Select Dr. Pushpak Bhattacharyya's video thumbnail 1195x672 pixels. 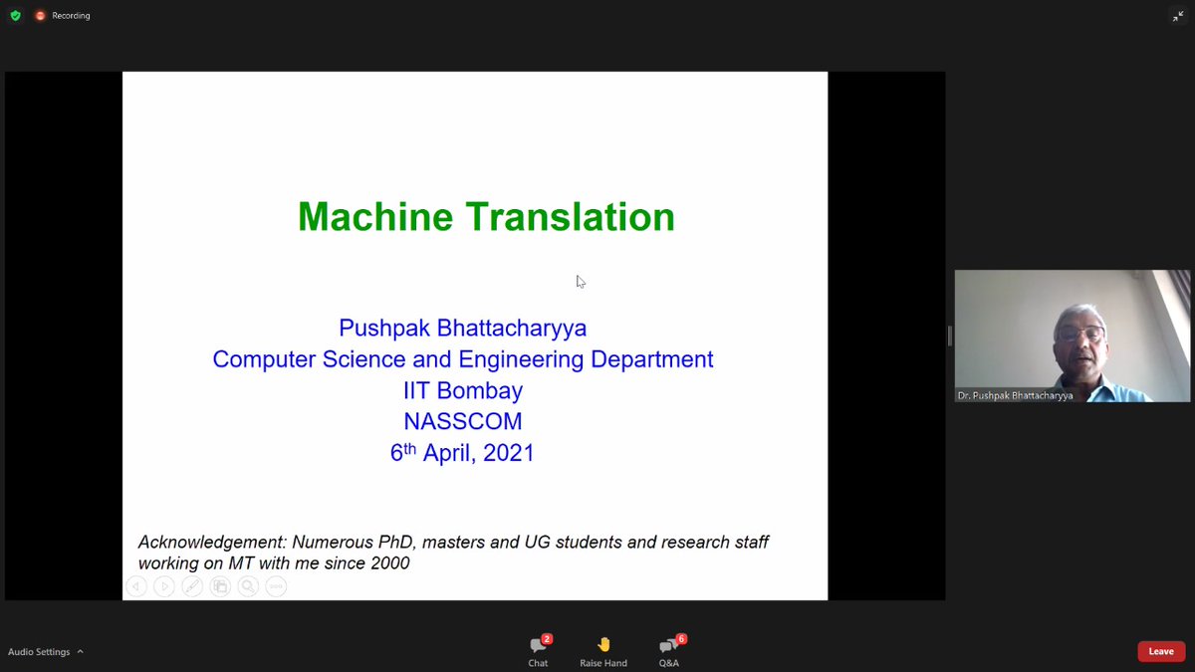click(1073, 336)
